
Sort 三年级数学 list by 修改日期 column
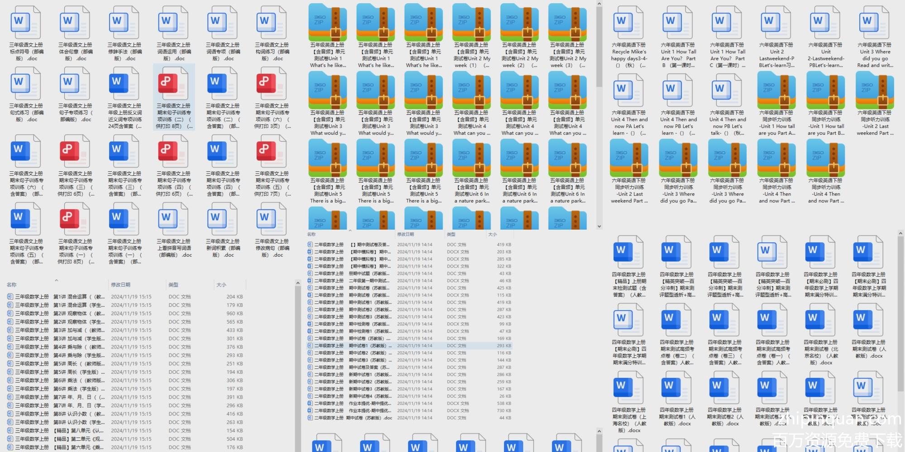click(121, 285)
